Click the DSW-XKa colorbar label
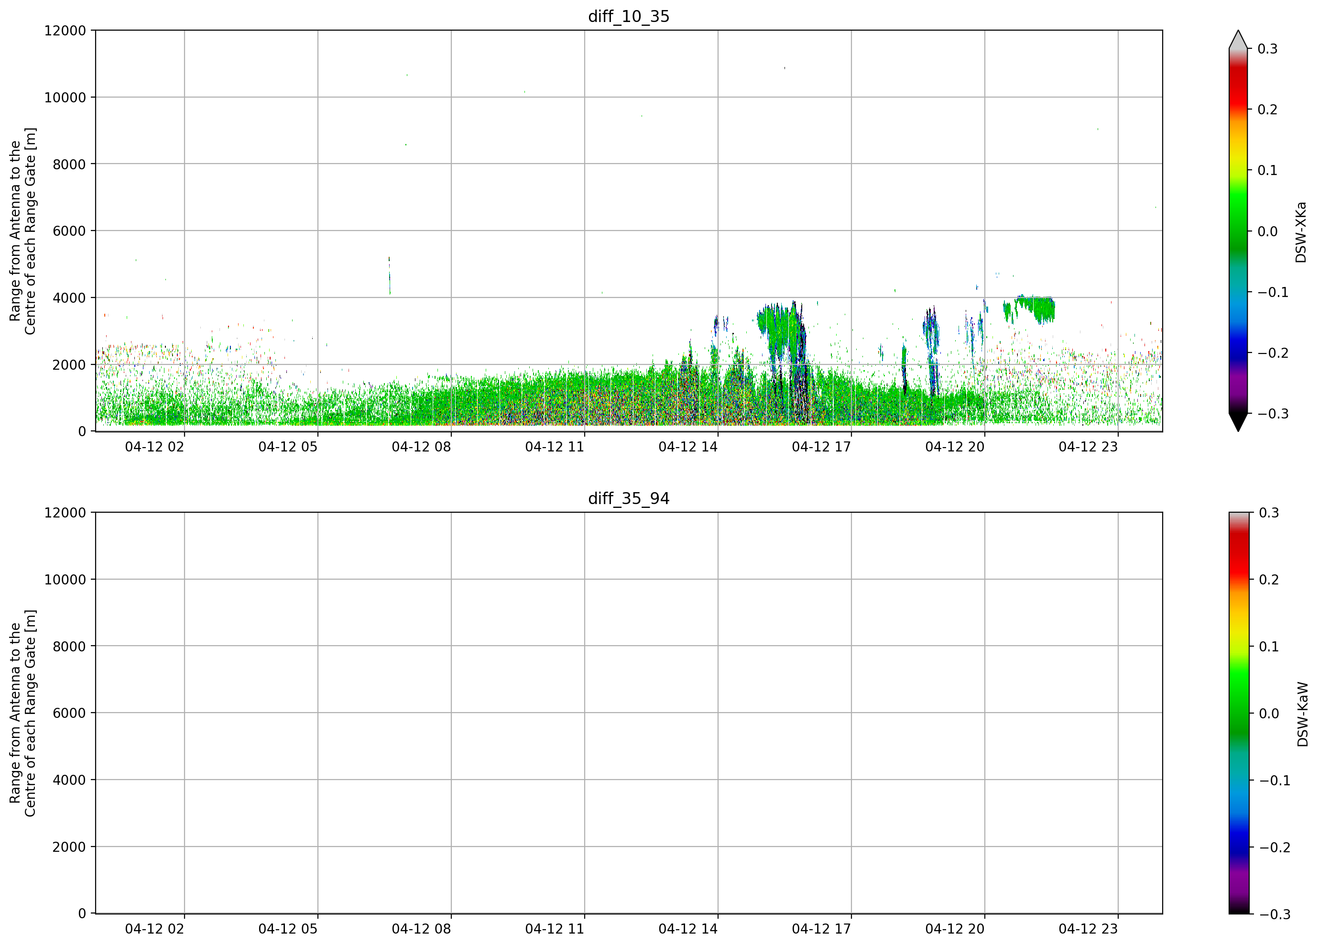 pyautogui.click(x=1301, y=232)
